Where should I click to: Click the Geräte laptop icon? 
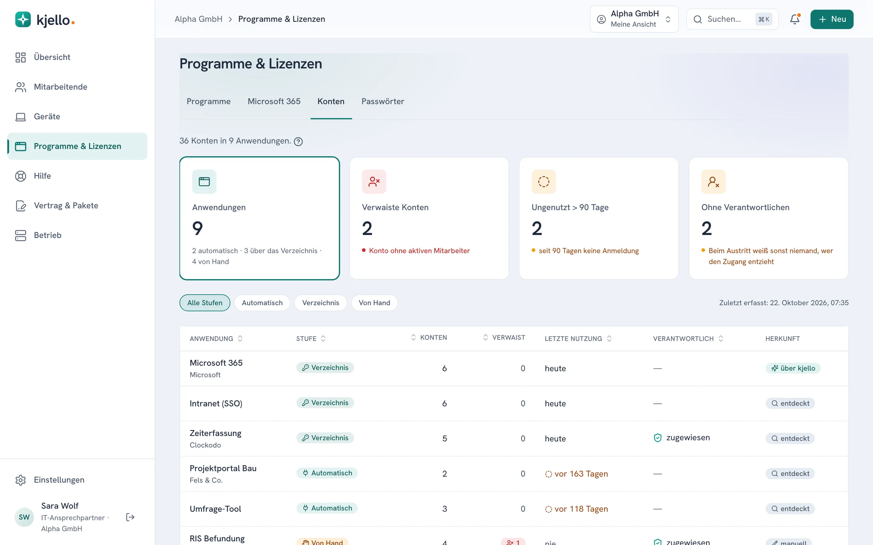pos(20,117)
